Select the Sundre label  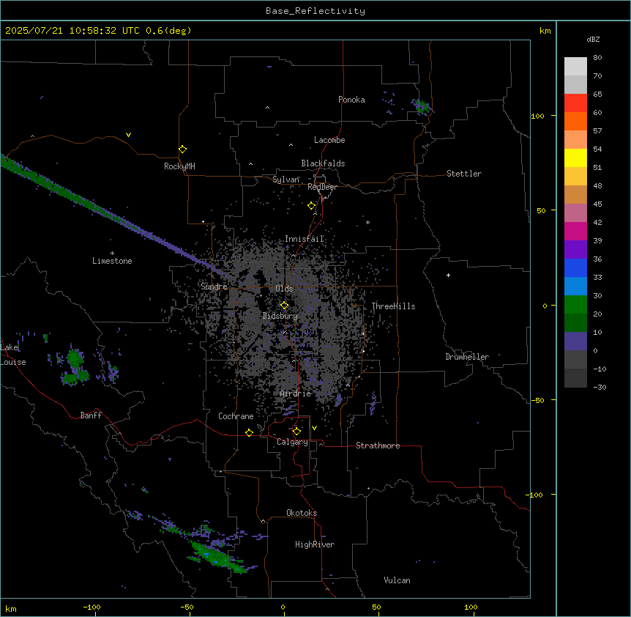pos(214,287)
